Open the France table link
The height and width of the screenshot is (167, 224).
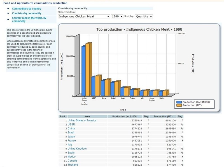pos(72,141)
